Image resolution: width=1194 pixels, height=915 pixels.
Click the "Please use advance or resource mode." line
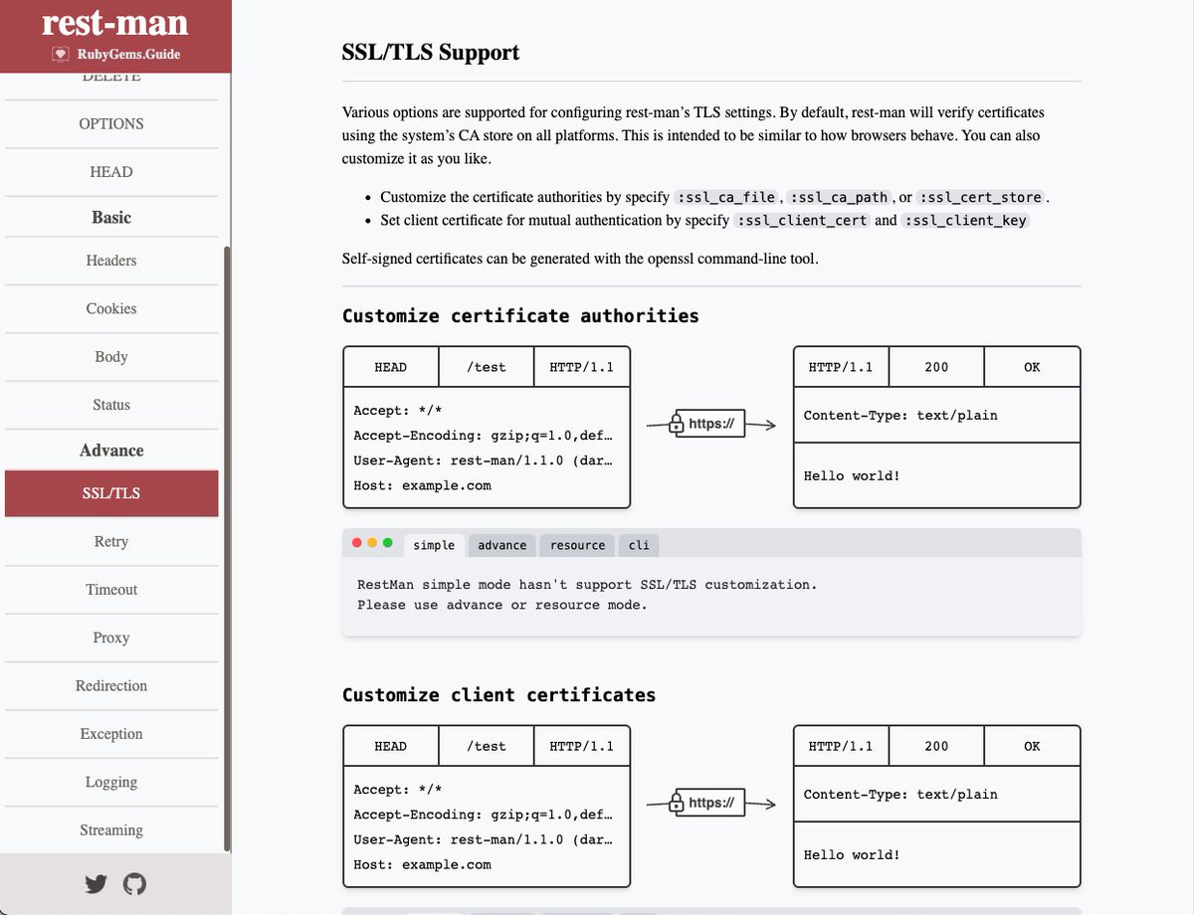tap(502, 605)
